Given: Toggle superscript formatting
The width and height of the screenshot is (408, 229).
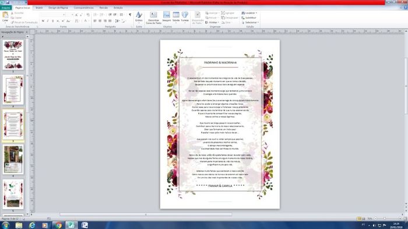Looking at the screenshot, I should [x=63, y=21].
